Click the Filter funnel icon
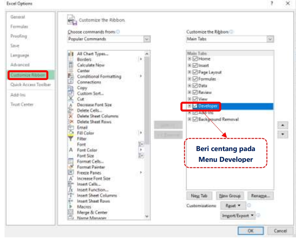Image resolution: width=296 pixels, height=238 pixels. coord(71,139)
